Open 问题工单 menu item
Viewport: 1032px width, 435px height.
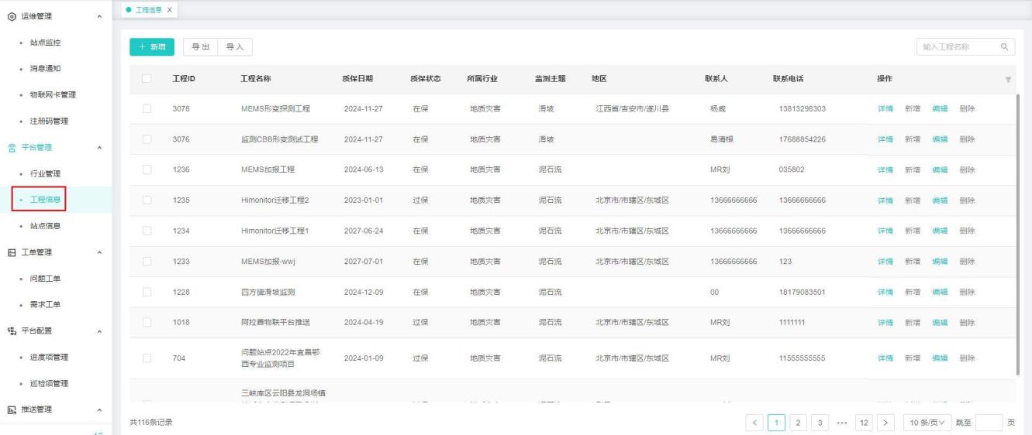[45, 278]
